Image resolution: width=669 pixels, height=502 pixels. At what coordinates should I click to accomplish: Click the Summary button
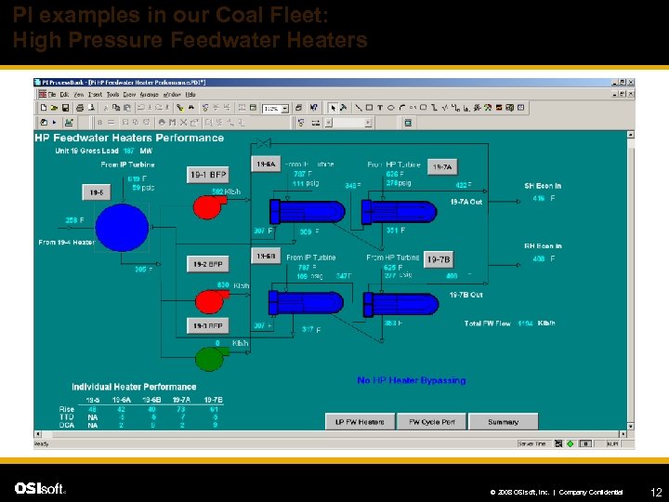coord(504,422)
